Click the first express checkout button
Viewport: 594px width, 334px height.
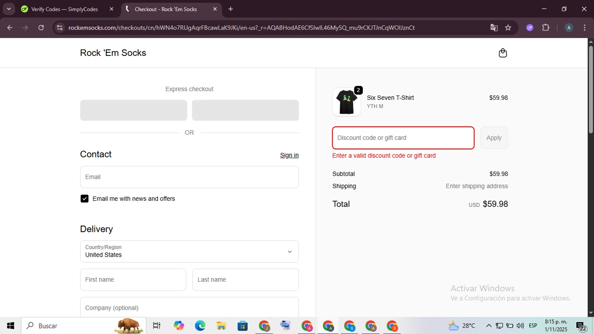pos(133,110)
